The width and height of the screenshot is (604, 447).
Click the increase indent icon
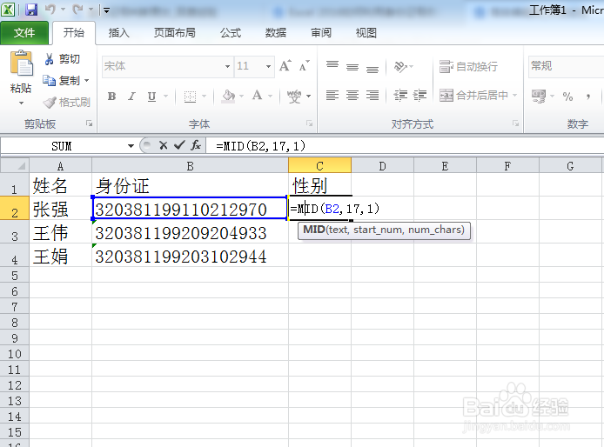[x=419, y=95]
